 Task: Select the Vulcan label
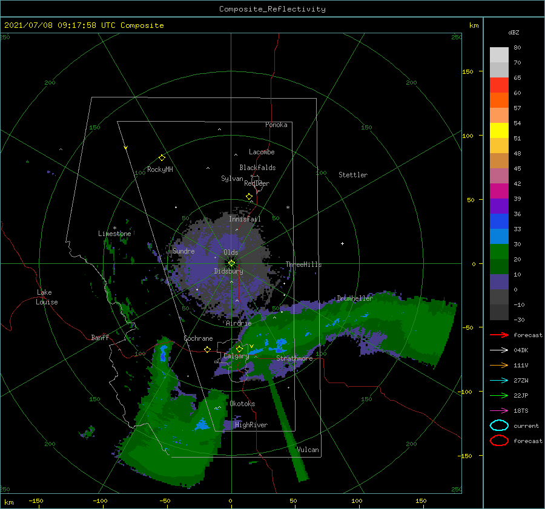[x=308, y=450]
